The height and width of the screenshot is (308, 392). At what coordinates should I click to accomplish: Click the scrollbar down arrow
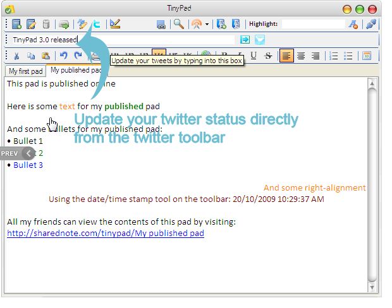[372, 288]
